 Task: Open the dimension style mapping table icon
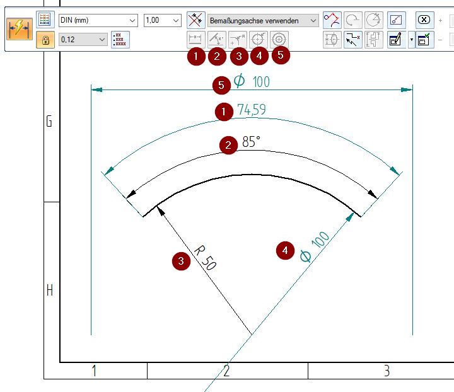[x=45, y=20]
